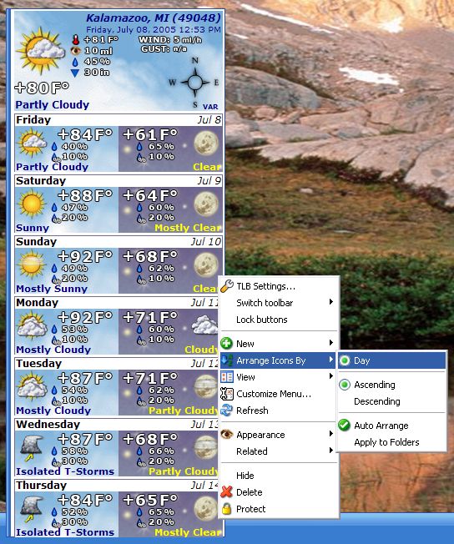Expand the New submenu arrow
Viewport: 454px width, 544px height.
(x=331, y=343)
